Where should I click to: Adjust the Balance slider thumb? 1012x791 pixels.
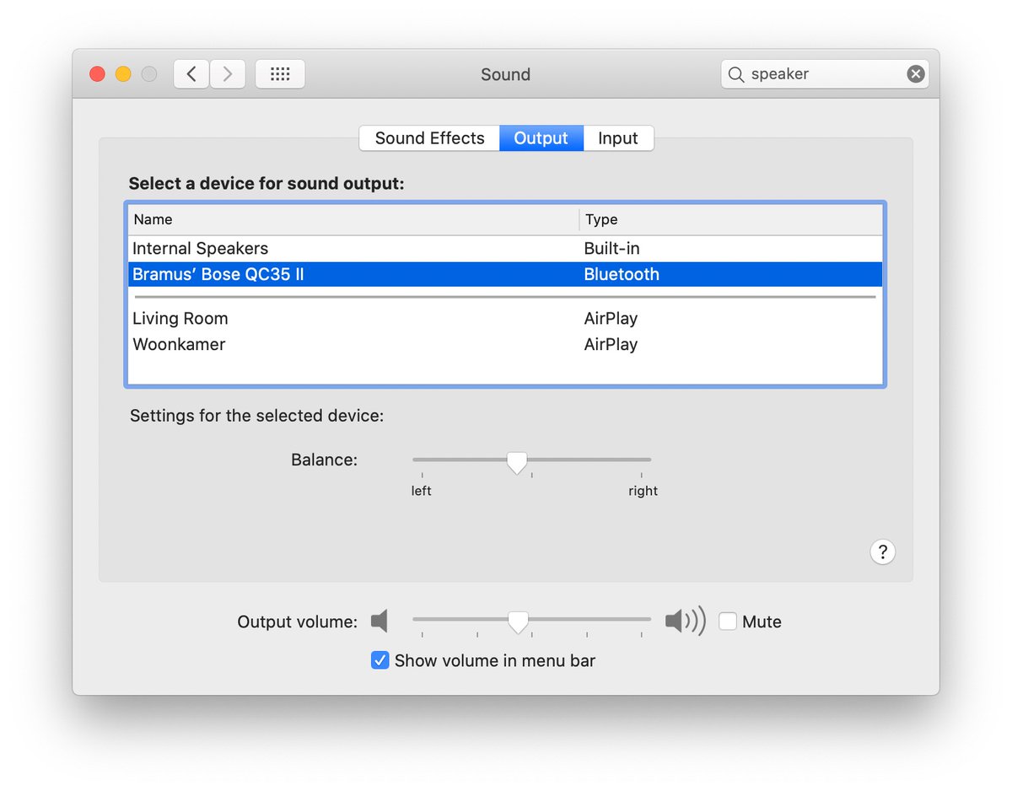click(517, 462)
